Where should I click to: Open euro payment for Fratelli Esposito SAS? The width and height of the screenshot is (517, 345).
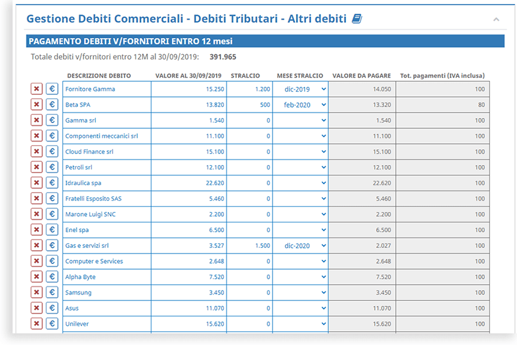click(x=52, y=198)
